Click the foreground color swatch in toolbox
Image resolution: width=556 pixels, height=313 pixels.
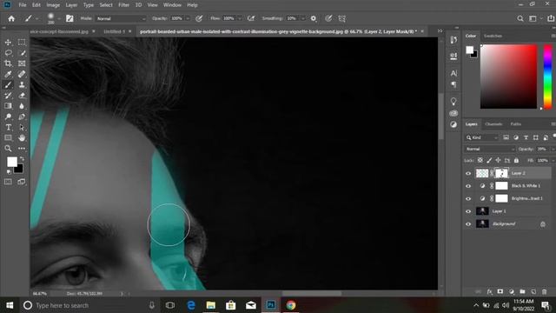pos(12,162)
